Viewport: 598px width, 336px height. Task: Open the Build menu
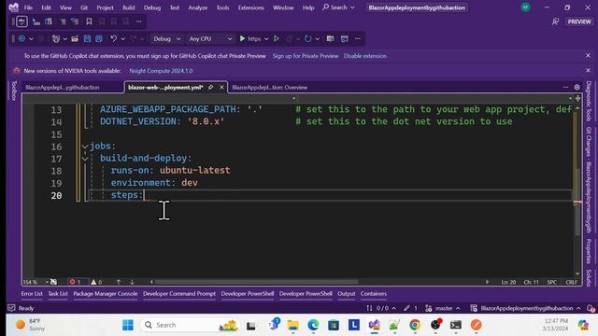129,7
